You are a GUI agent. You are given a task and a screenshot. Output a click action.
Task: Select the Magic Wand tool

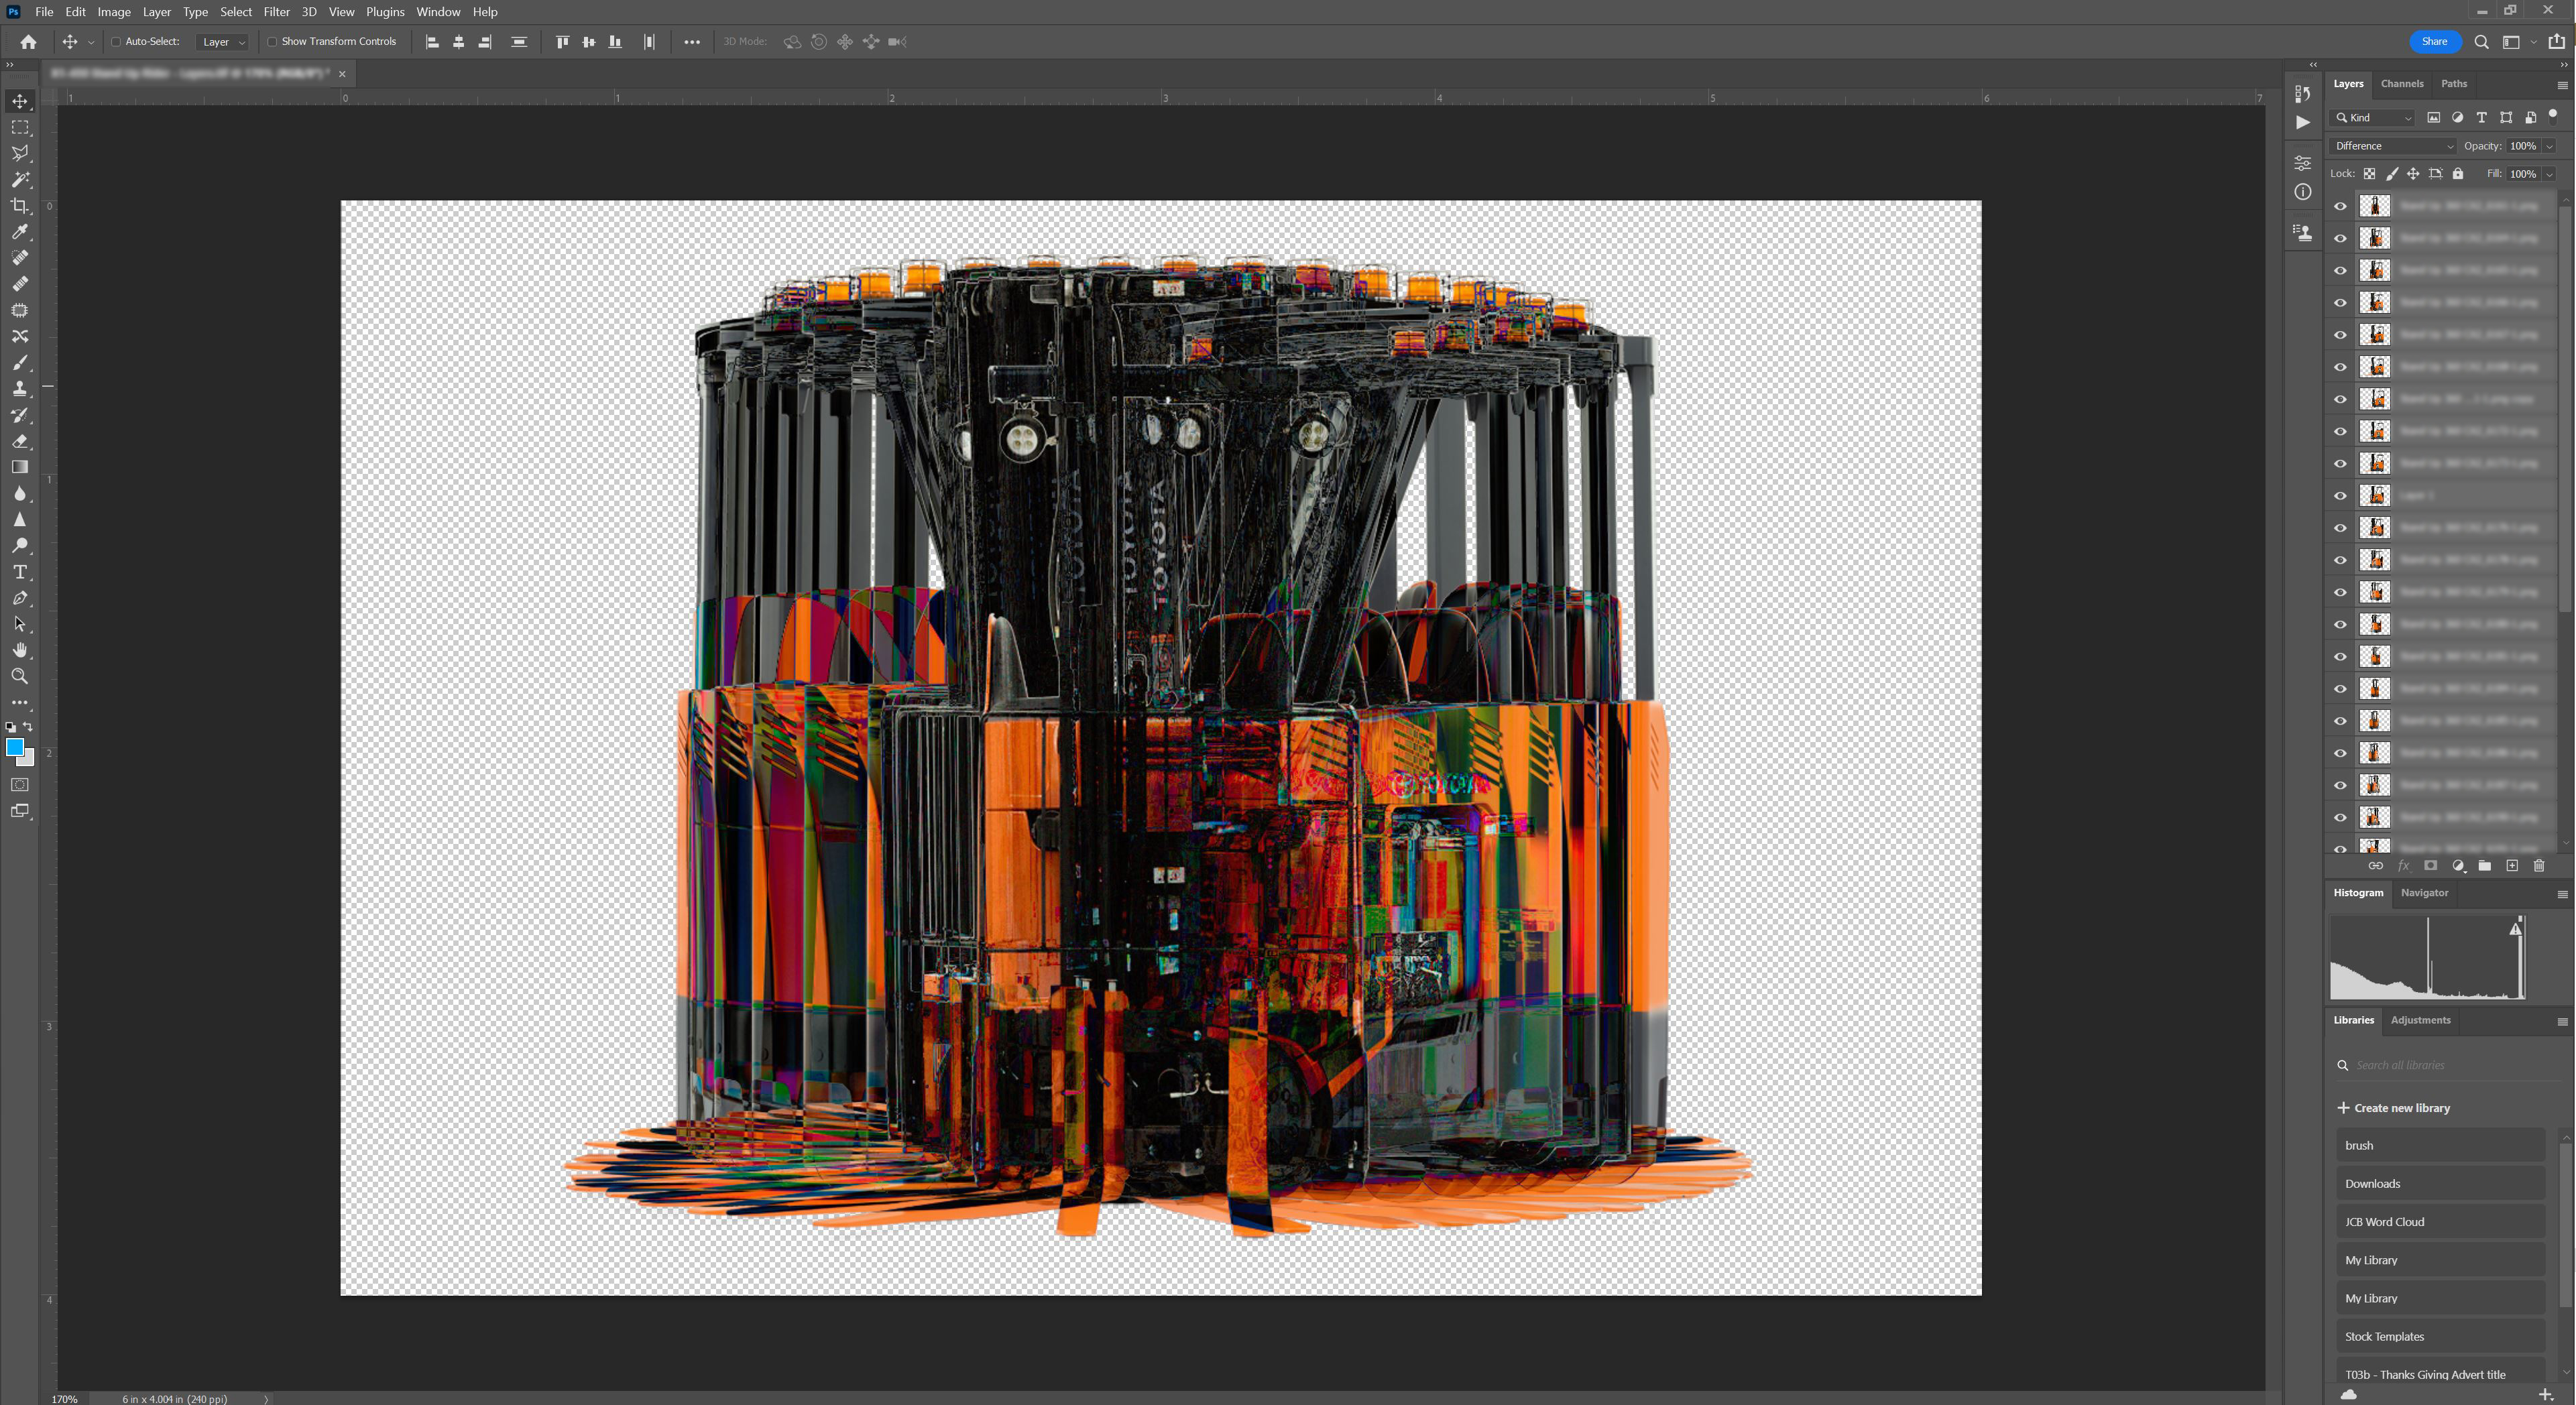pyautogui.click(x=20, y=180)
